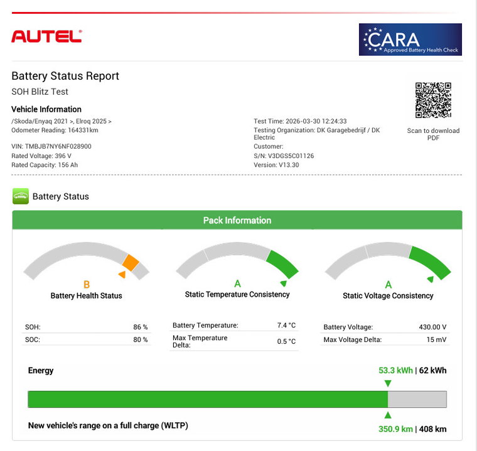This screenshot has height=451, width=477.
Task: Click 'Rated Capacity: 156 Ah'
Action: (x=45, y=165)
